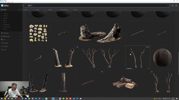Click the green status dot above the firewood card
Image resolution: width=179 pixels, height=100 pixels.
click(102, 72)
